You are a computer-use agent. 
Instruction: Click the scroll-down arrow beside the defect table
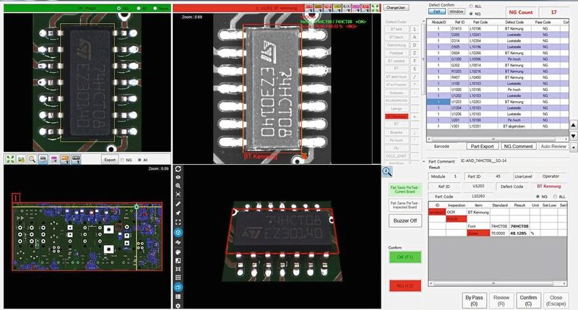(574, 134)
